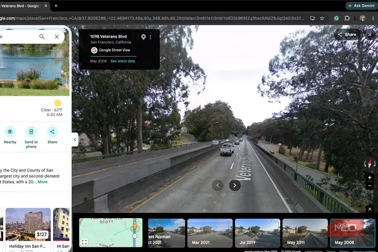This screenshot has width=378, height=252.
Task: Open the three-dot menu in address card
Action: [150, 37]
